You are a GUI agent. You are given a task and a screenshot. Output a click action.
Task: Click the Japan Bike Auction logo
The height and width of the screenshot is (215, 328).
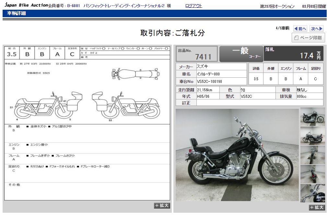26,6
